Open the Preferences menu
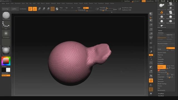 coord(70,3)
